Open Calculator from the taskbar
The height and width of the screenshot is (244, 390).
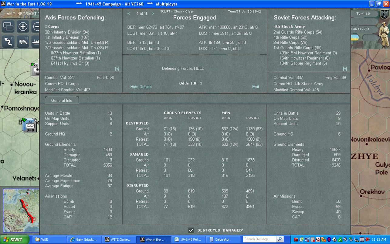[x=223, y=239]
